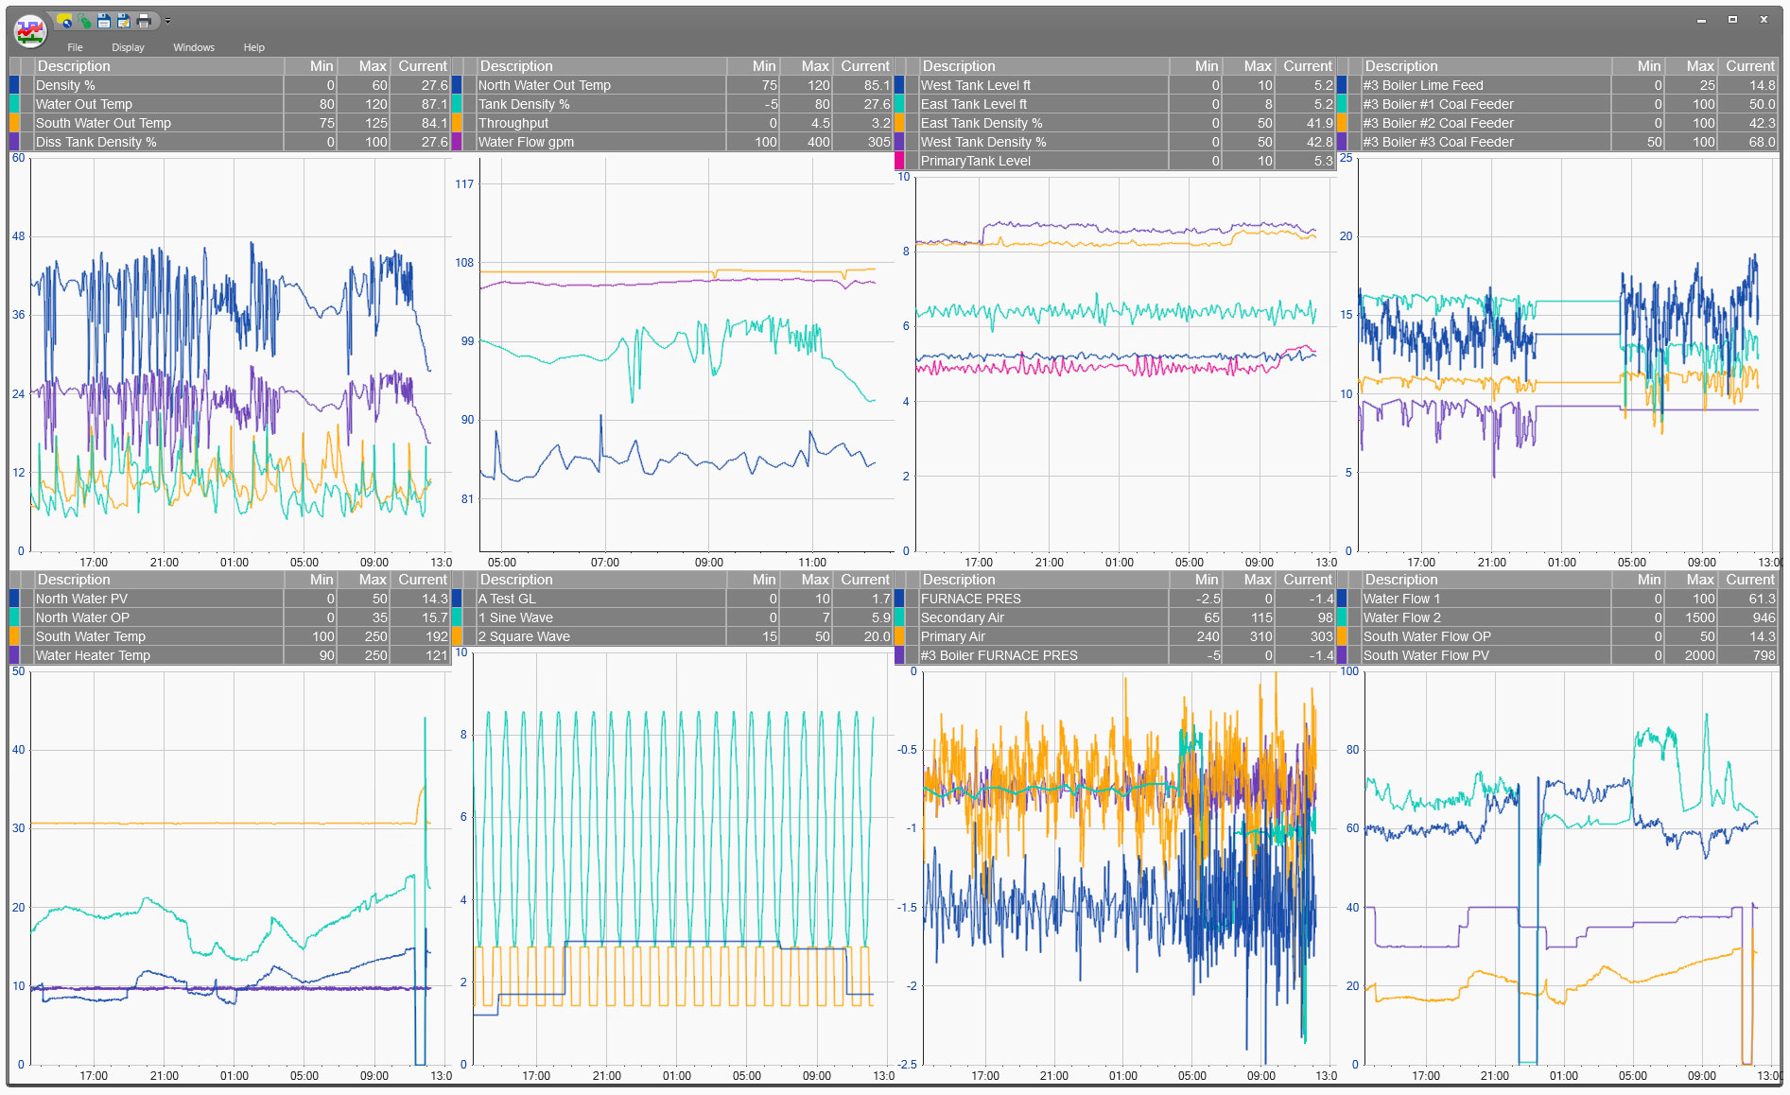This screenshot has width=1790, height=1095.
Task: Open the Display menu
Action: point(128,47)
